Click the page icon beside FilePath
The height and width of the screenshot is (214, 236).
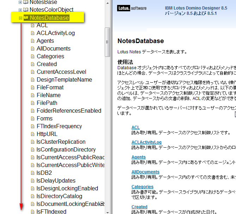(32, 103)
